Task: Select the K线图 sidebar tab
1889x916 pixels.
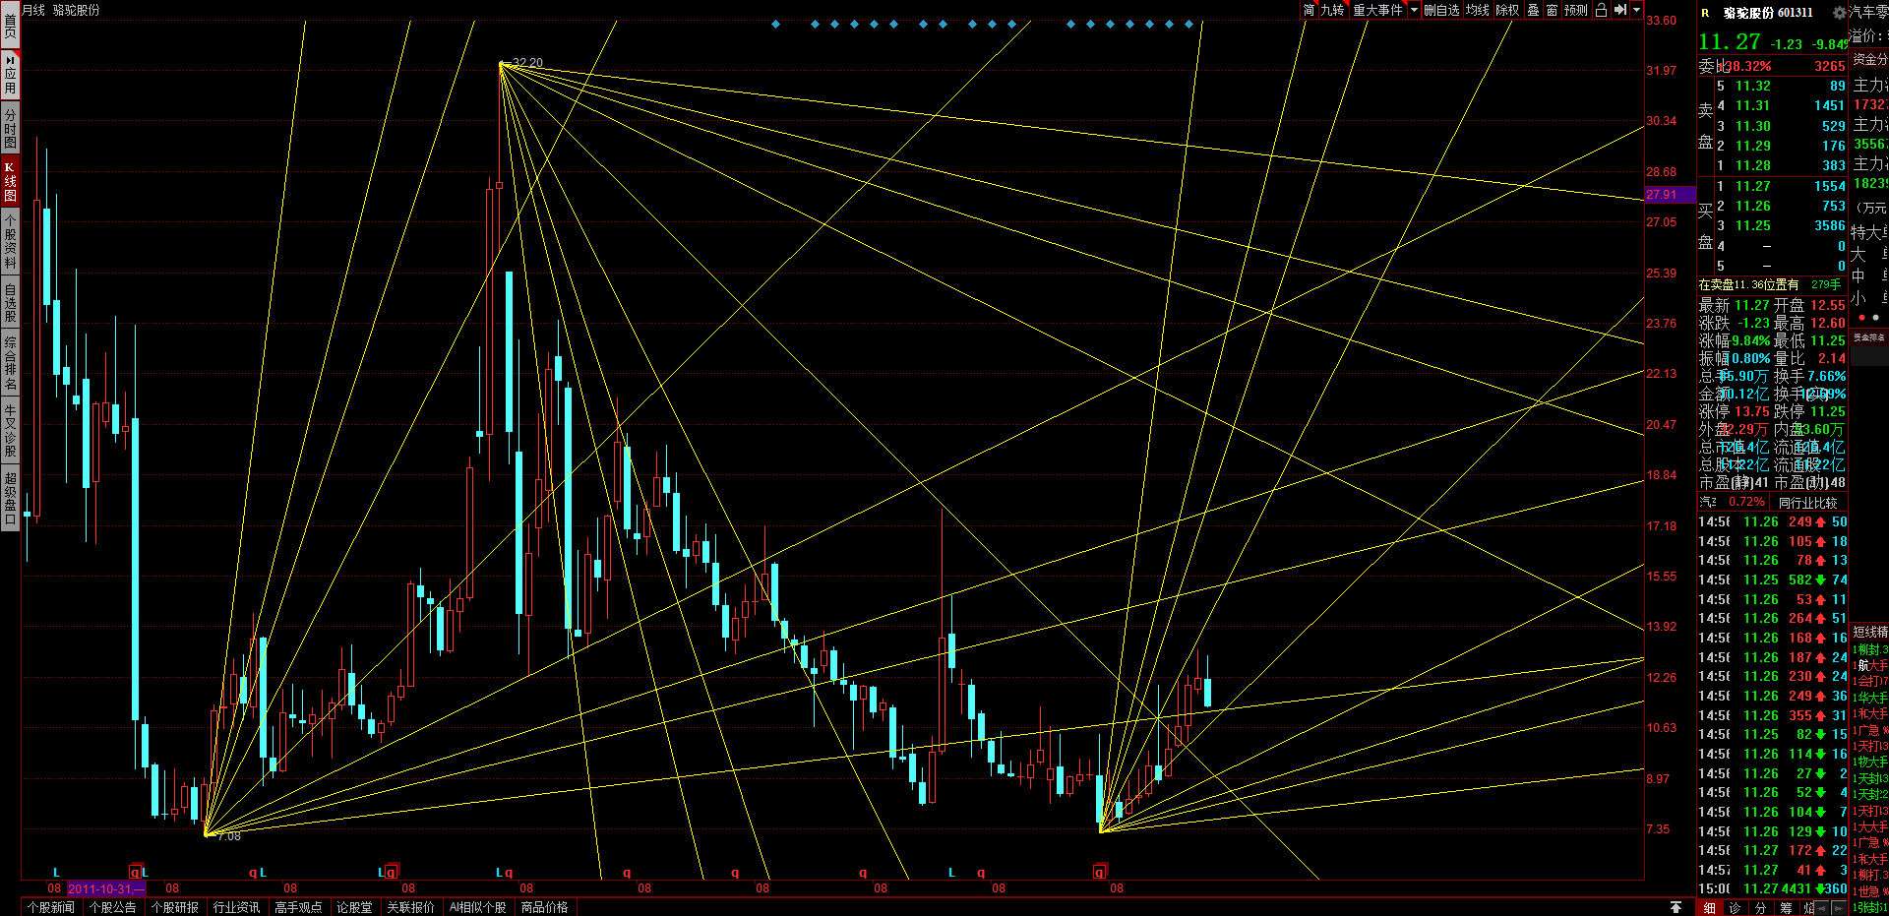Action: click(10, 181)
